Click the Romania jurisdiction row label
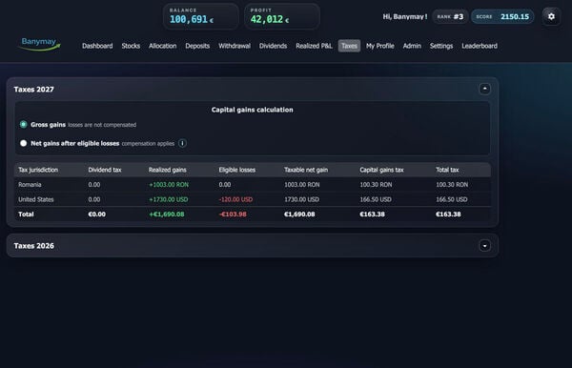The height and width of the screenshot is (368, 572). (x=30, y=185)
